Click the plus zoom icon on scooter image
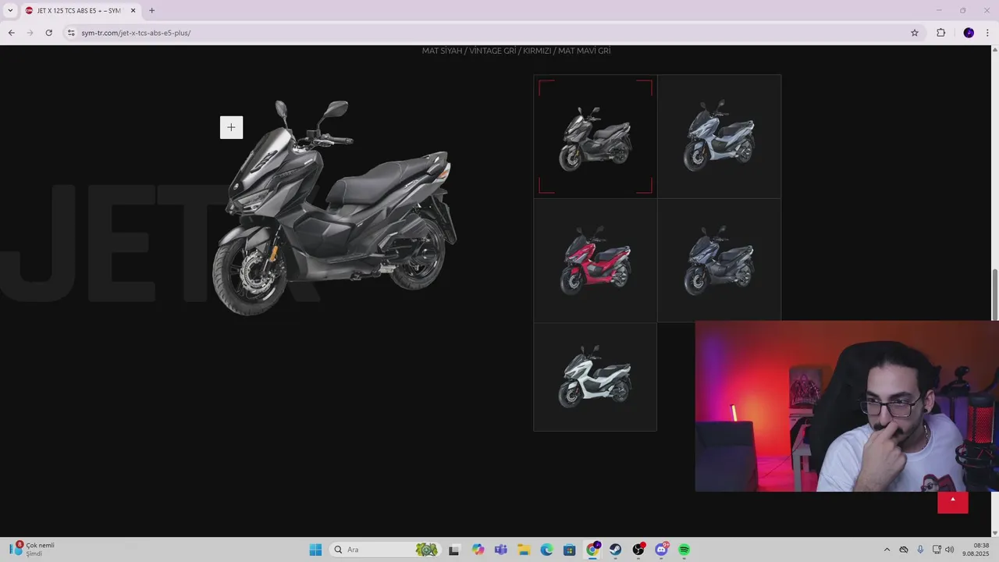The image size is (999, 562). point(231,127)
